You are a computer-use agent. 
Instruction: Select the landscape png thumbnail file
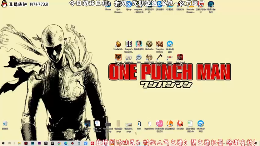click(x=128, y=127)
